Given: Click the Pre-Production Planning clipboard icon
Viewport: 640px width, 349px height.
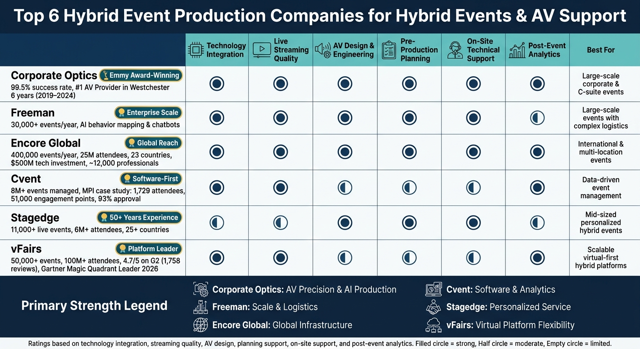Looking at the screenshot, I should [389, 50].
